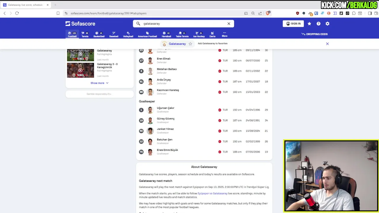Open the extensions puzzle icon

pos(354,13)
